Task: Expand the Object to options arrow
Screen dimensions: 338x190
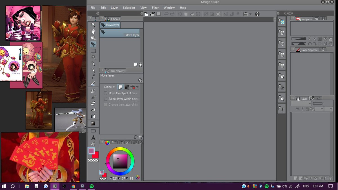Action: pos(137,87)
